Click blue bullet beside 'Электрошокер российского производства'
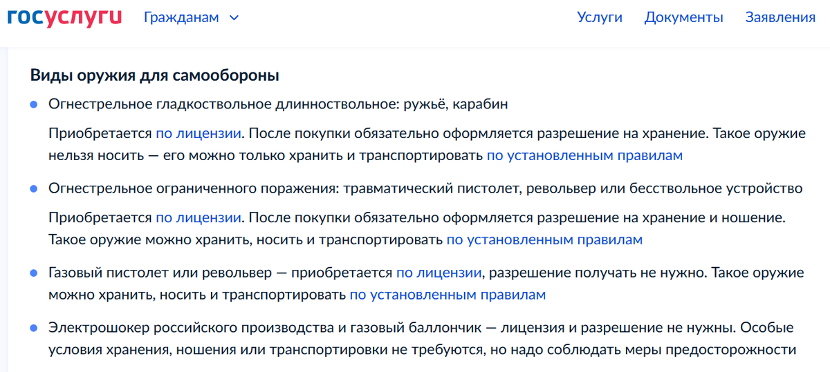830x372 pixels. [33, 327]
